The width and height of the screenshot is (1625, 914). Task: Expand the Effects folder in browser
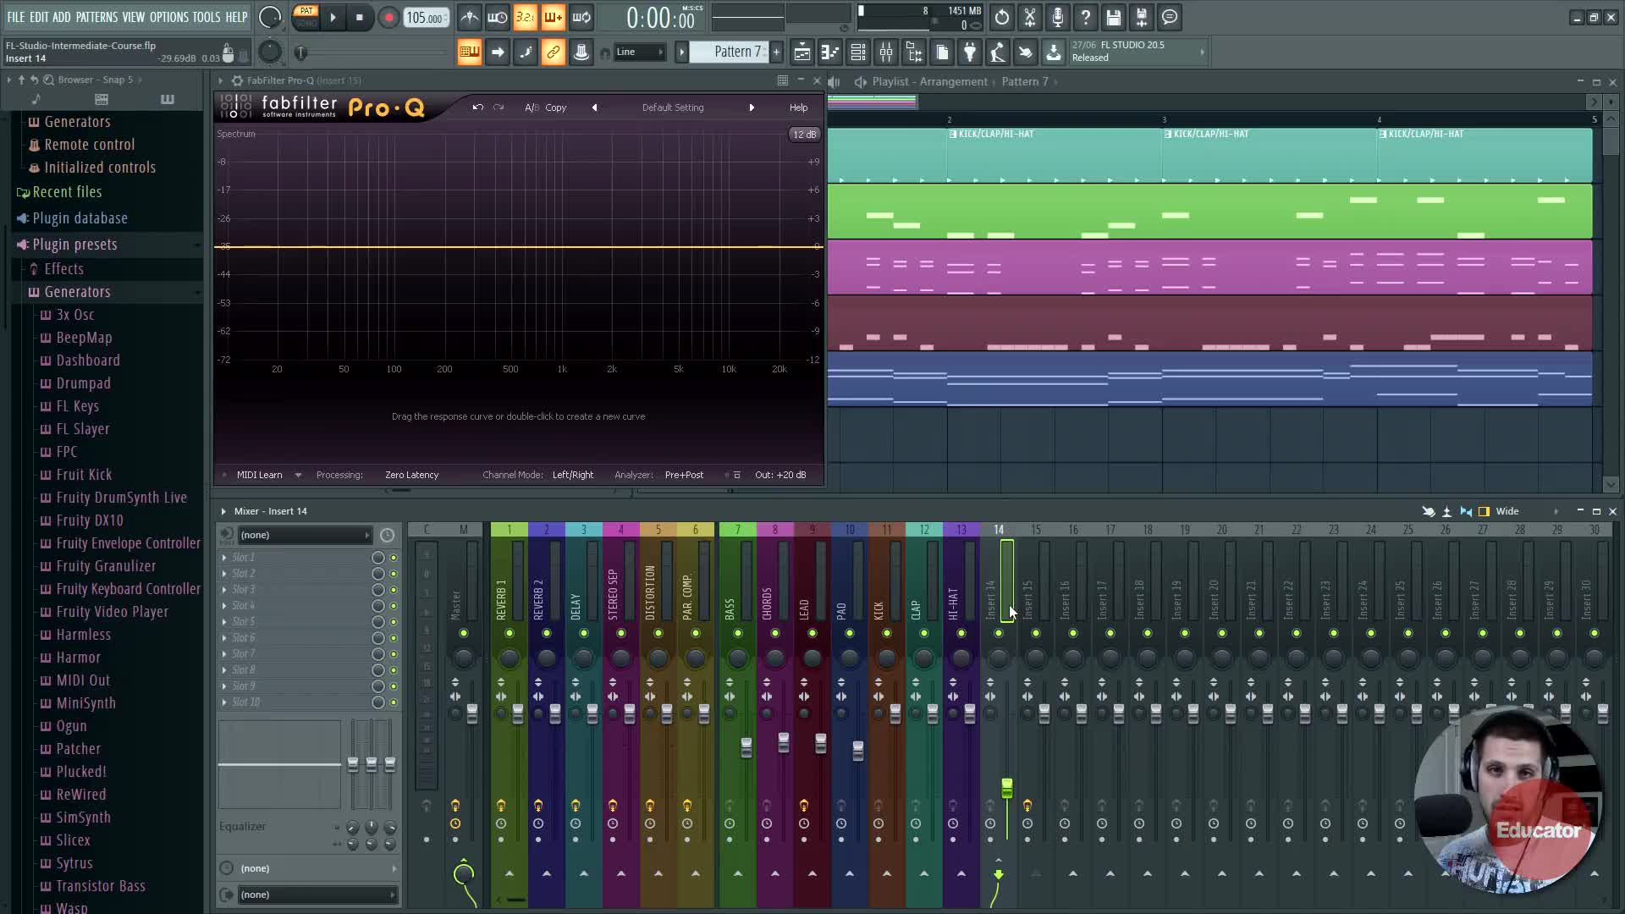tap(63, 269)
